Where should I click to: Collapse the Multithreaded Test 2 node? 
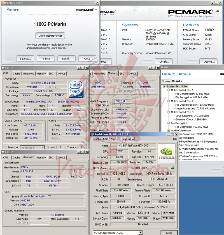(169, 101)
